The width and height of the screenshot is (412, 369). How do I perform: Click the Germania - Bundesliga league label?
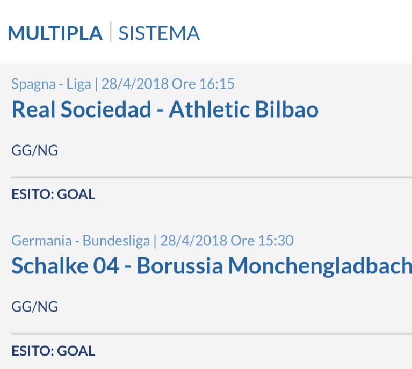(x=81, y=241)
